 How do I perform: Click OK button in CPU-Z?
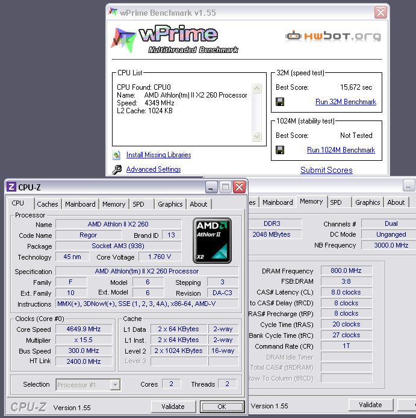222,407
